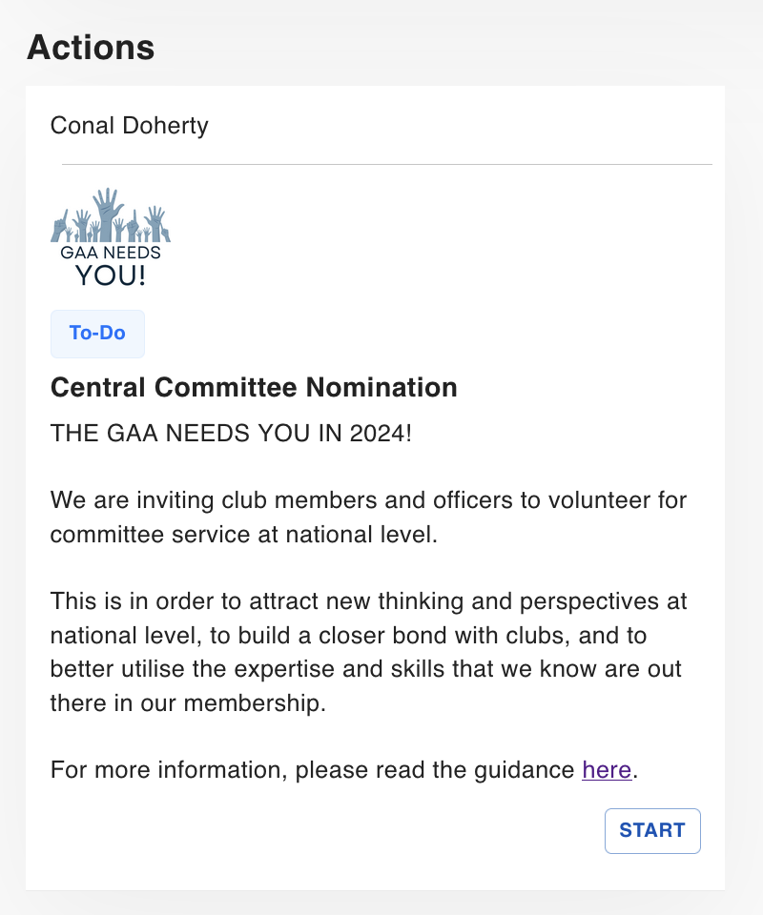Click the 'For more information' sentence text

[x=312, y=770]
